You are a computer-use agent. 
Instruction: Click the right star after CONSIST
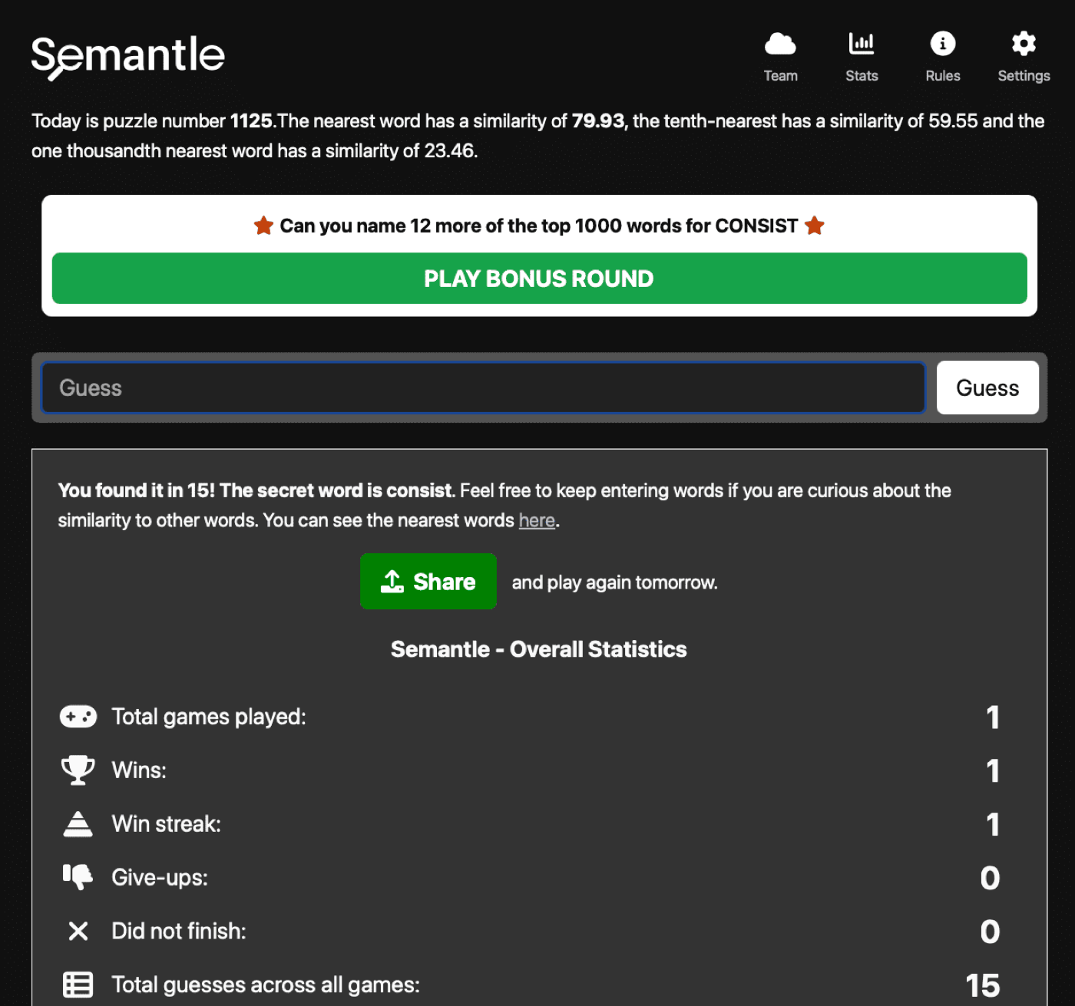pos(815,226)
